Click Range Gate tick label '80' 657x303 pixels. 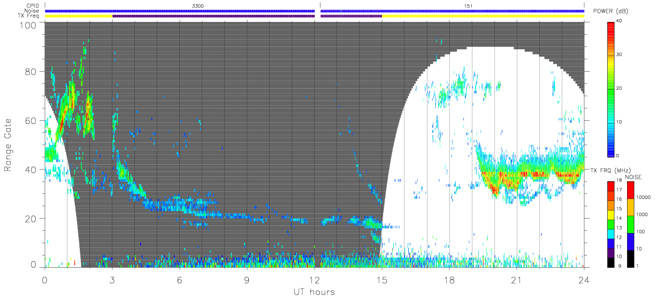click(30, 72)
